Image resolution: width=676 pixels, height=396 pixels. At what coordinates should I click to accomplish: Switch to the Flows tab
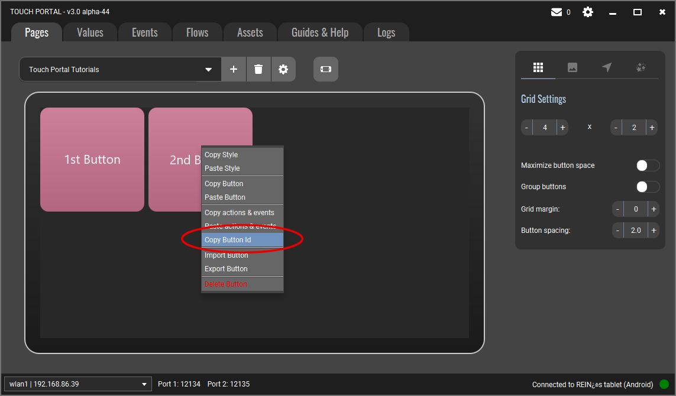[x=198, y=33]
